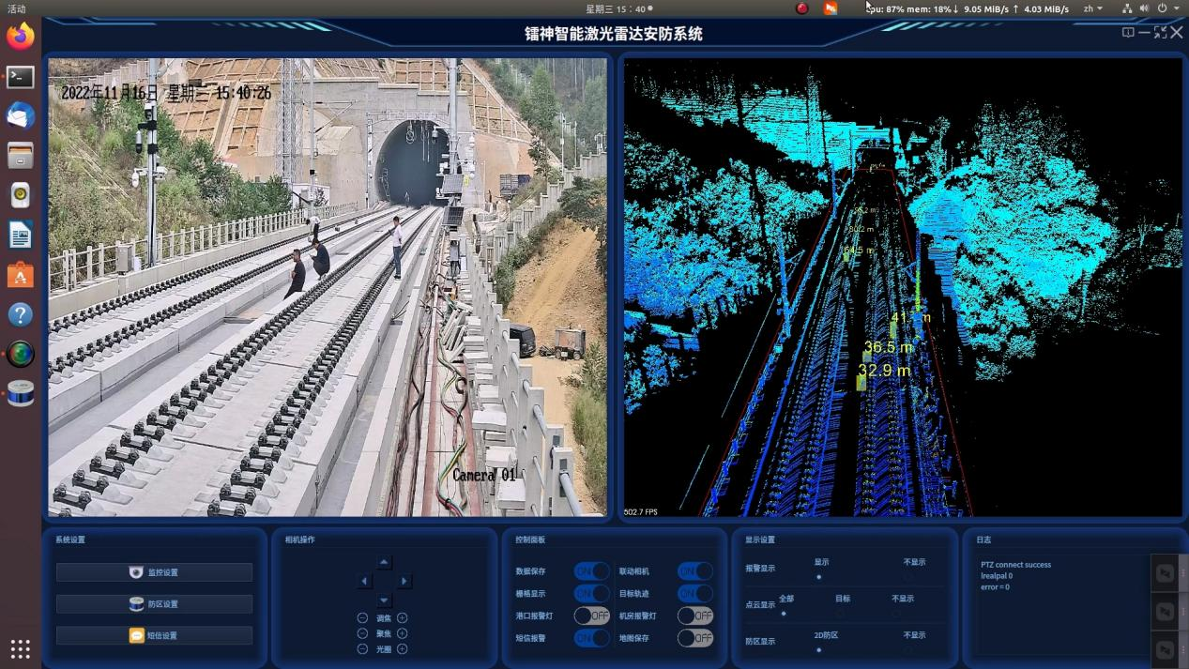Choose 目标 option for 点云显示
The image size is (1189, 669).
click(x=842, y=613)
